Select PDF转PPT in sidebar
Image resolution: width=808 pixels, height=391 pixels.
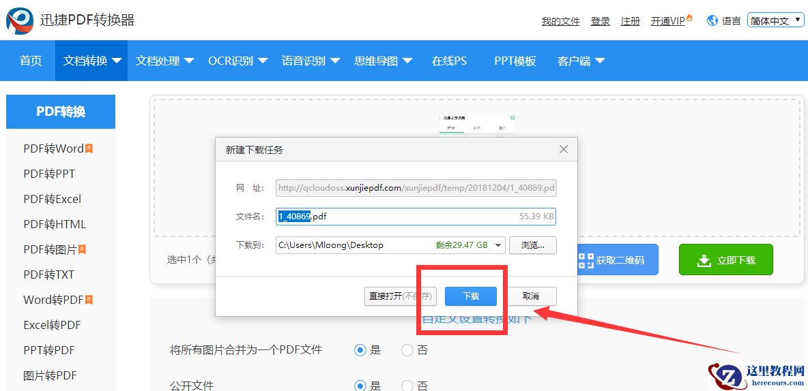49,174
